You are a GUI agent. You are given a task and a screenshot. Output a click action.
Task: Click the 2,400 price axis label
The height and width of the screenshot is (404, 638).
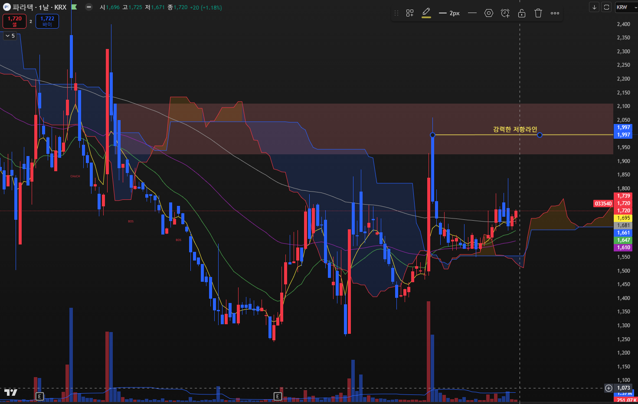(x=623, y=24)
